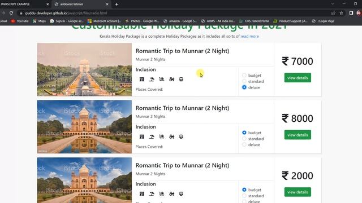Open the Maps bookmark
362x203 pixels.
[x=39, y=21]
